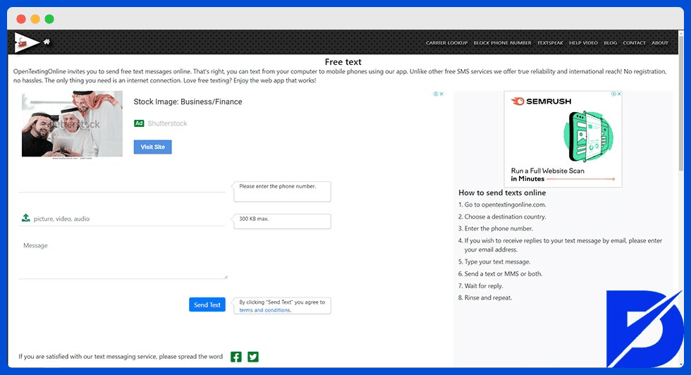The height and width of the screenshot is (375, 691).
Task: Open the terms and conditions link
Action: (x=265, y=310)
